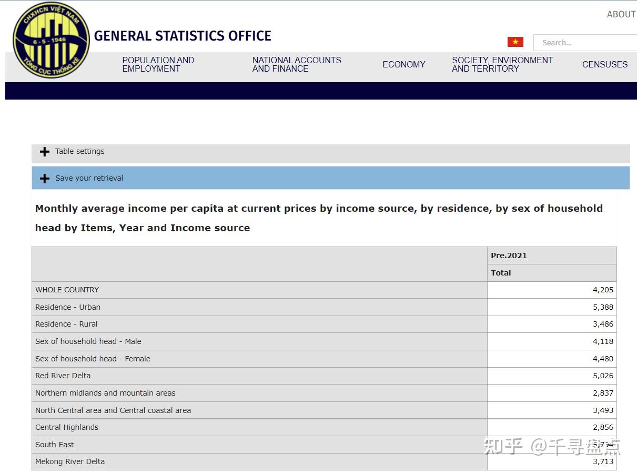Screen dimensions: 637x472
Task: Open the SOCIETY, ENVIRONMENT AND TERRITORY menu
Action: coord(502,64)
